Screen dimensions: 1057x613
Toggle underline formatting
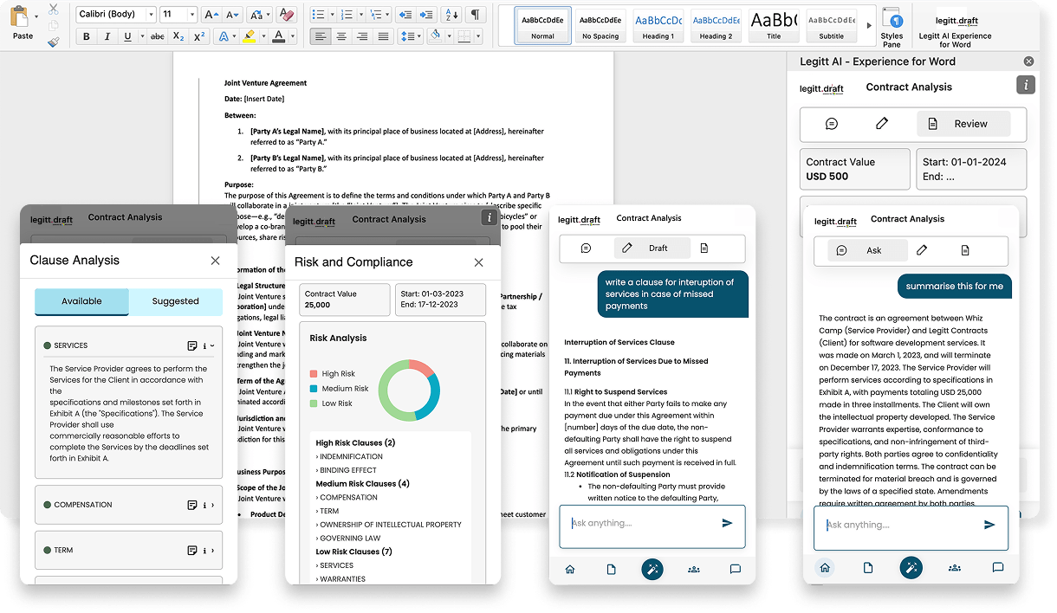pyautogui.click(x=128, y=36)
